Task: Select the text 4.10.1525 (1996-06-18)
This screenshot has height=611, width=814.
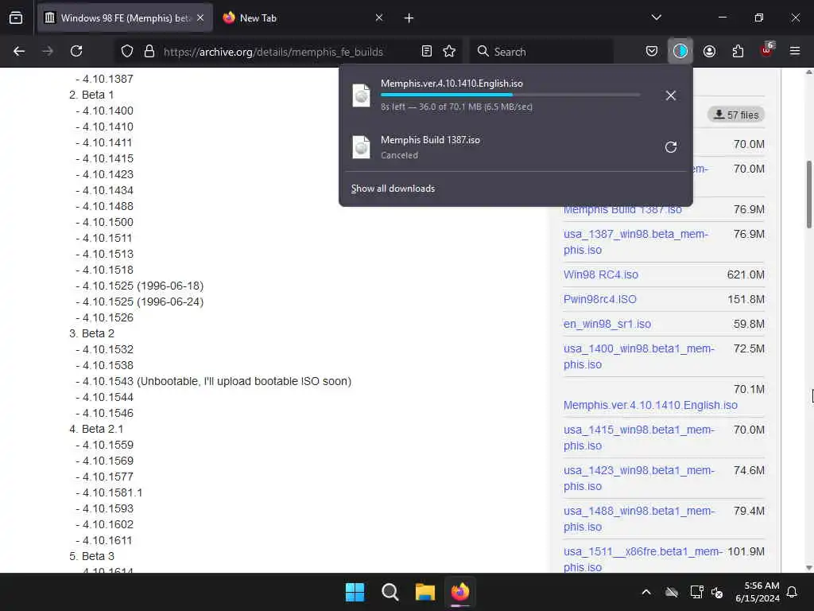Action: pos(143,286)
